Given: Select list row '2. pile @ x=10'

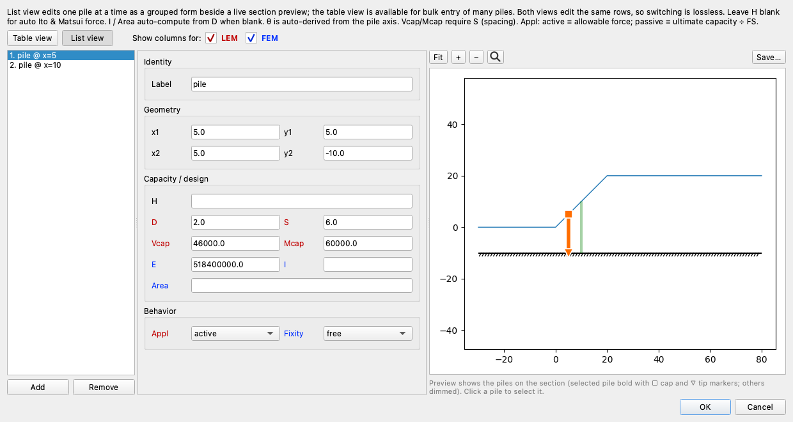Looking at the screenshot, I should pos(71,65).
